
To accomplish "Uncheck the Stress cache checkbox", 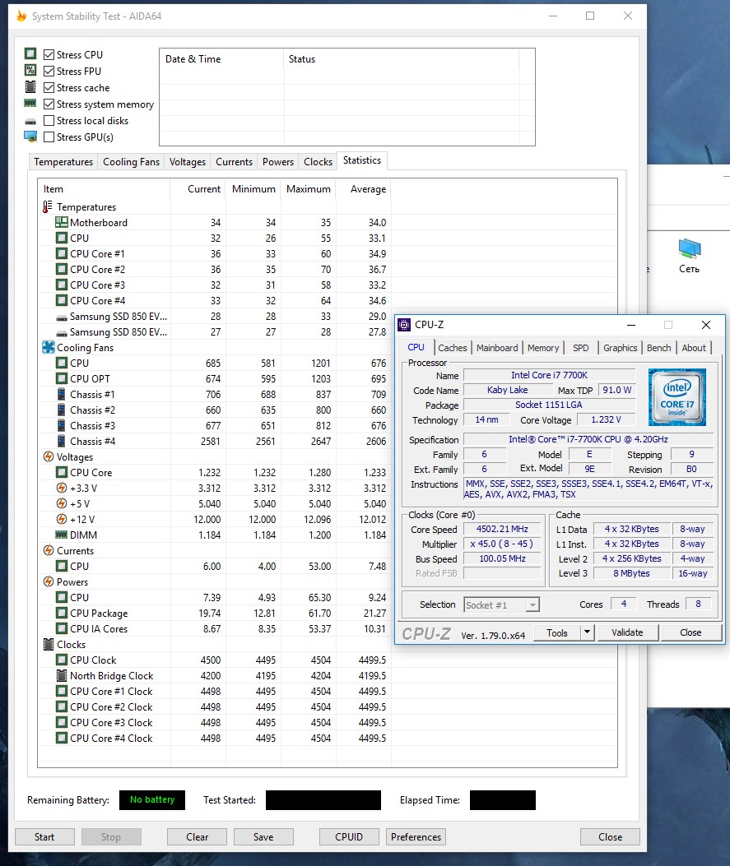I will (x=49, y=88).
